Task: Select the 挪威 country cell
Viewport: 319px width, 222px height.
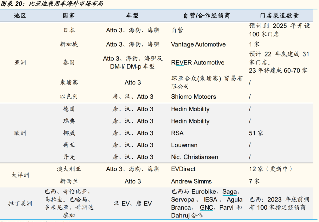Action: [x=69, y=133]
